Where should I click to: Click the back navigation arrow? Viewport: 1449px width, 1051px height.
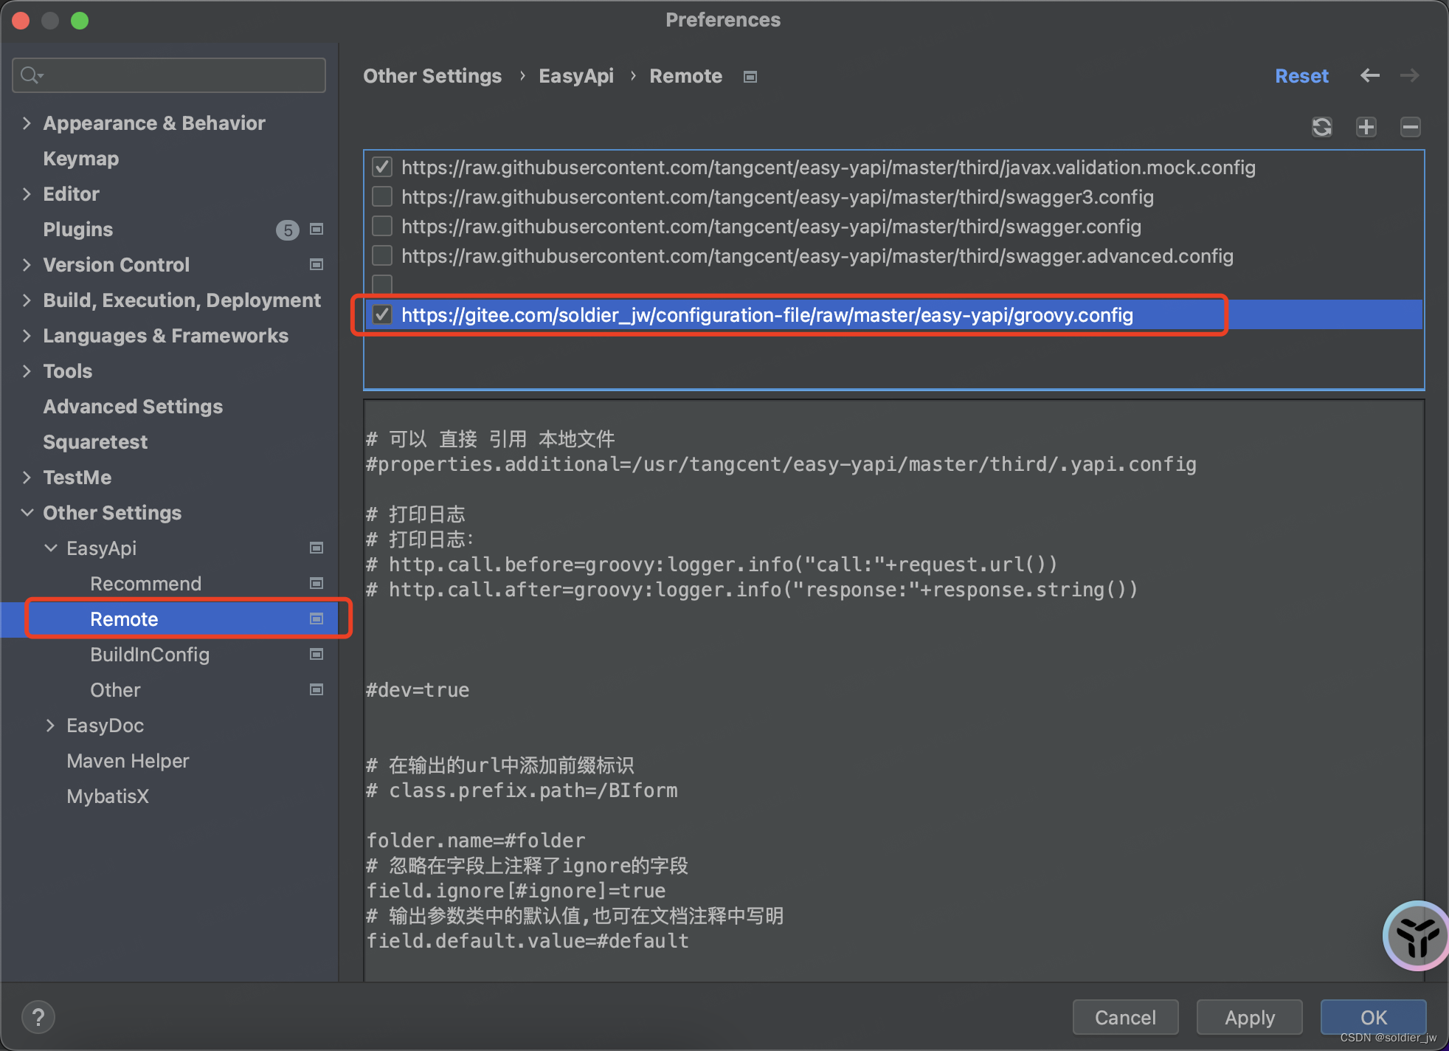[x=1369, y=75]
